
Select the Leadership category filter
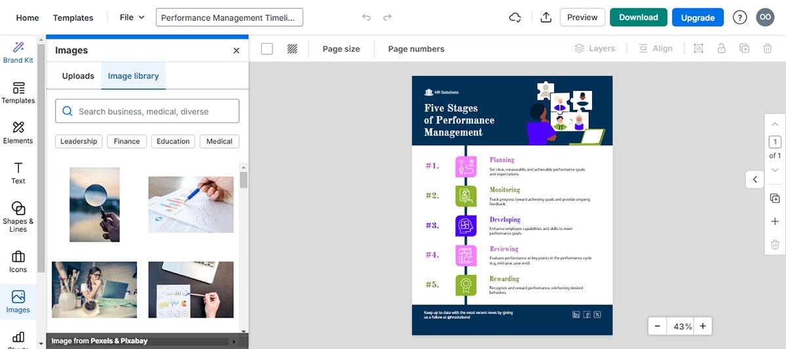click(x=79, y=141)
